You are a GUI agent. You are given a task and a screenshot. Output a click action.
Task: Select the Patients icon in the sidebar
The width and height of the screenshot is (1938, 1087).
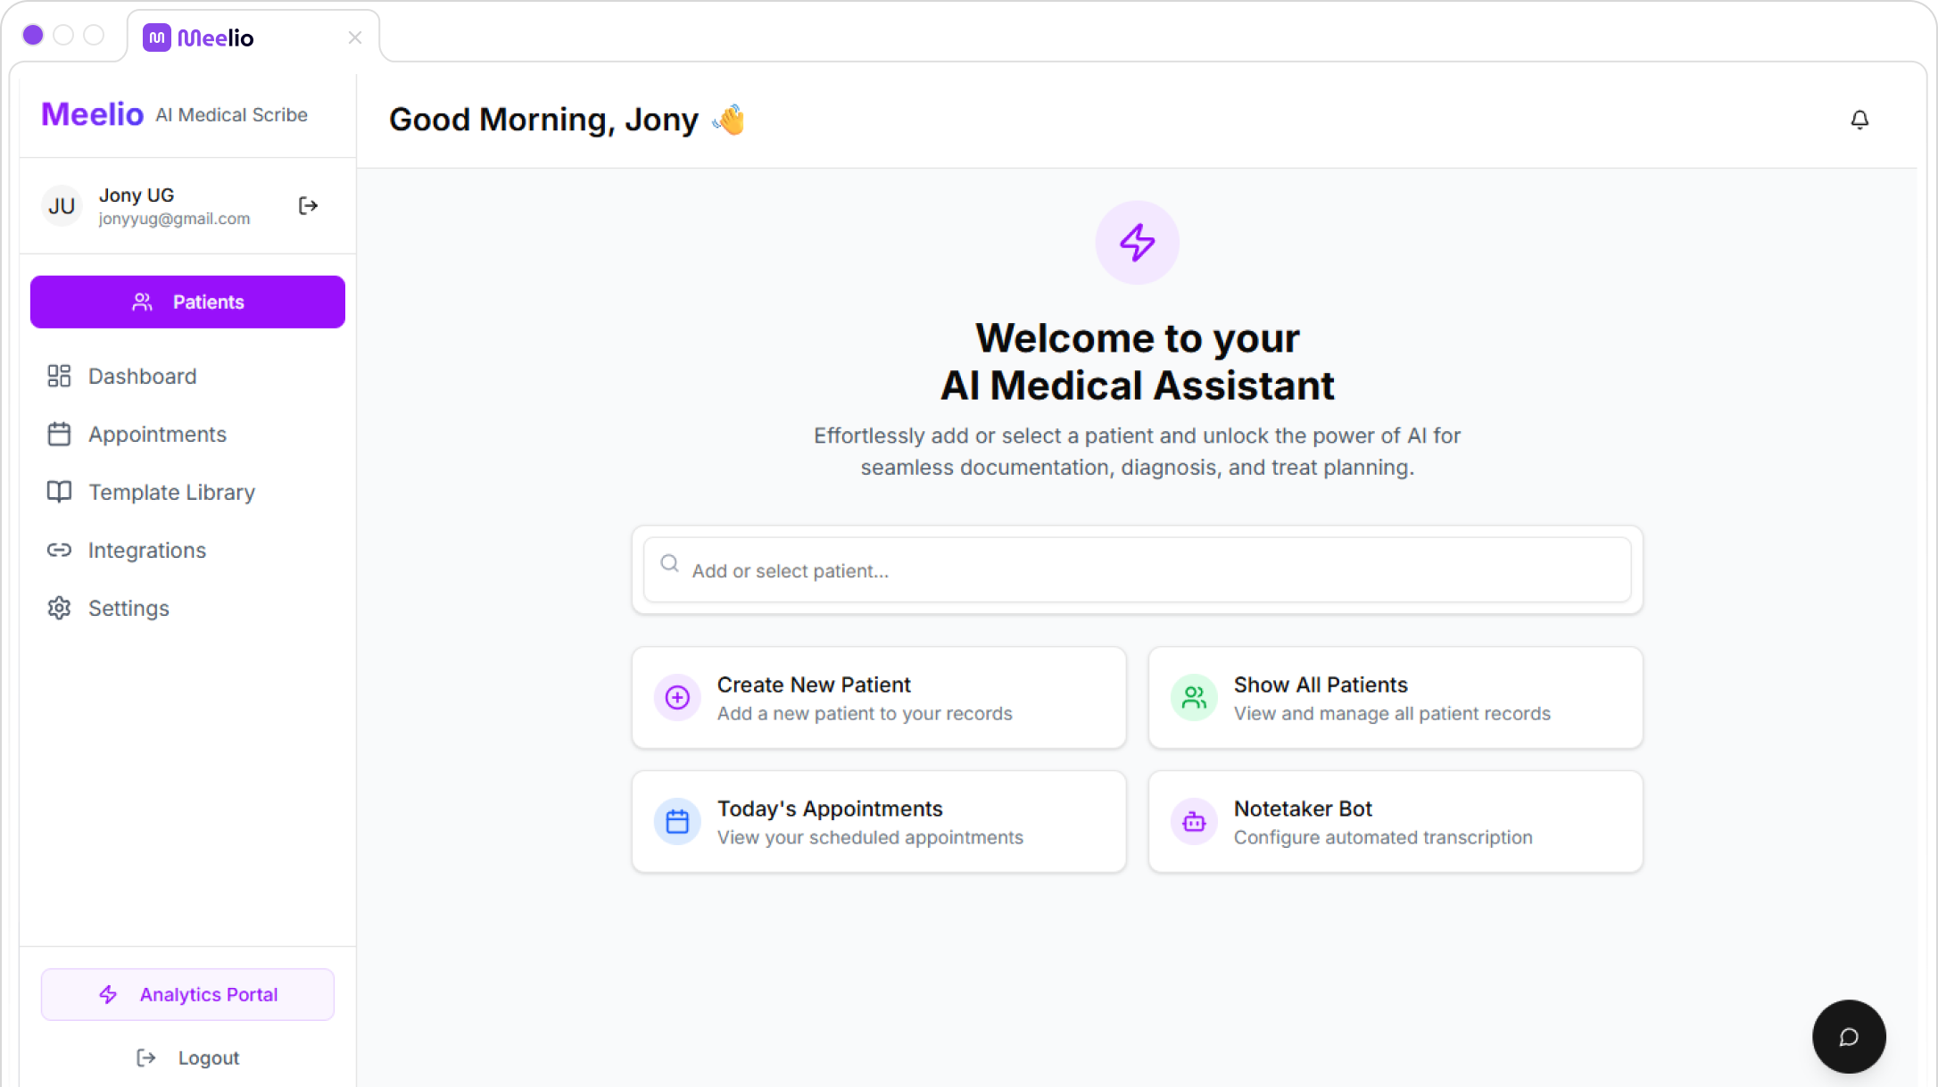(142, 302)
